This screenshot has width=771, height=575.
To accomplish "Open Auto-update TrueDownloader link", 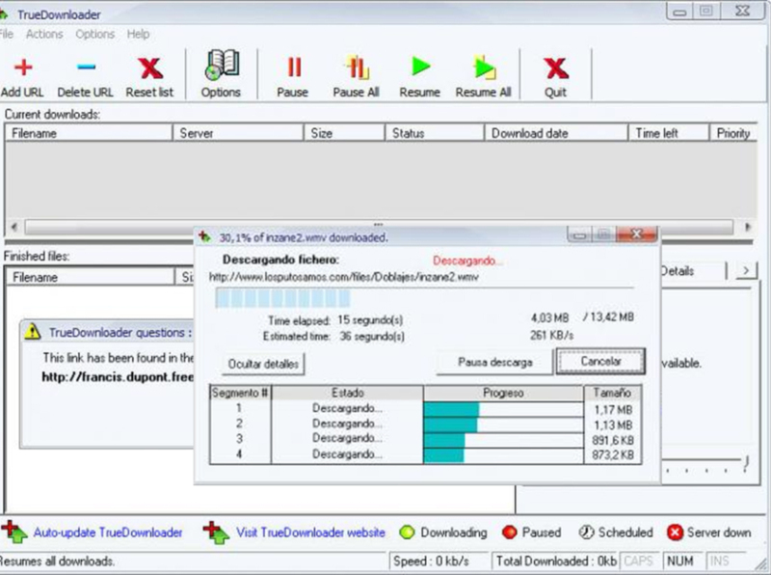I will (108, 533).
